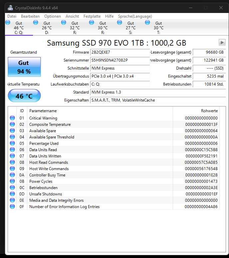The width and height of the screenshot is (229, 258).
Task: Open the Ansicht menu
Action: (x=72, y=16)
